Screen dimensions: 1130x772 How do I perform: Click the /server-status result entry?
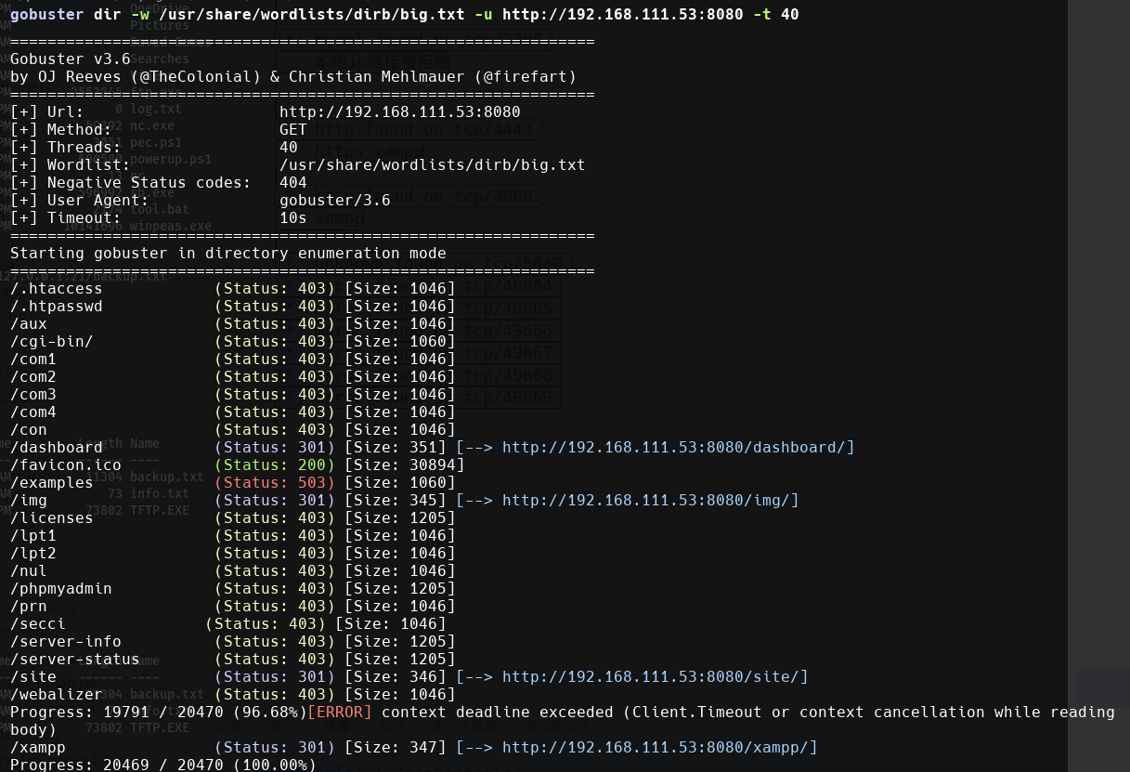(x=74, y=660)
